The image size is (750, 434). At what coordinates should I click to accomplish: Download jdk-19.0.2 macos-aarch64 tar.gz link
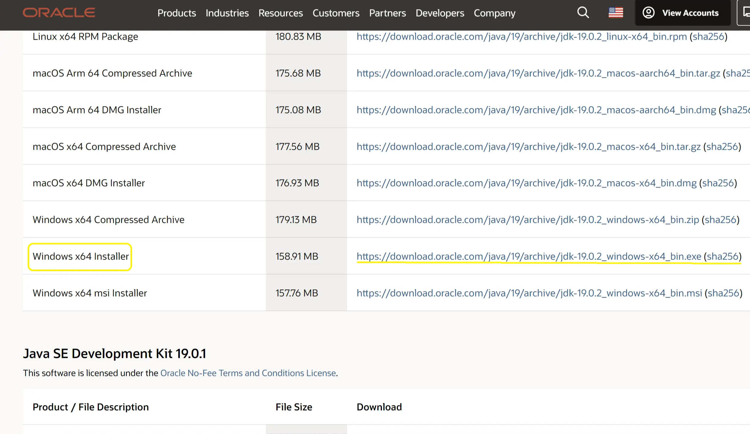pos(538,73)
